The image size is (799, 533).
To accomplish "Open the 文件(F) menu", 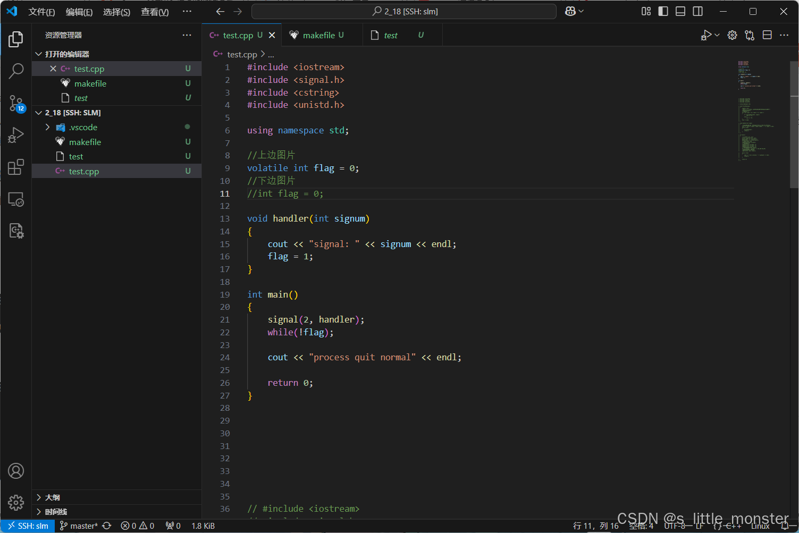I will coord(41,12).
